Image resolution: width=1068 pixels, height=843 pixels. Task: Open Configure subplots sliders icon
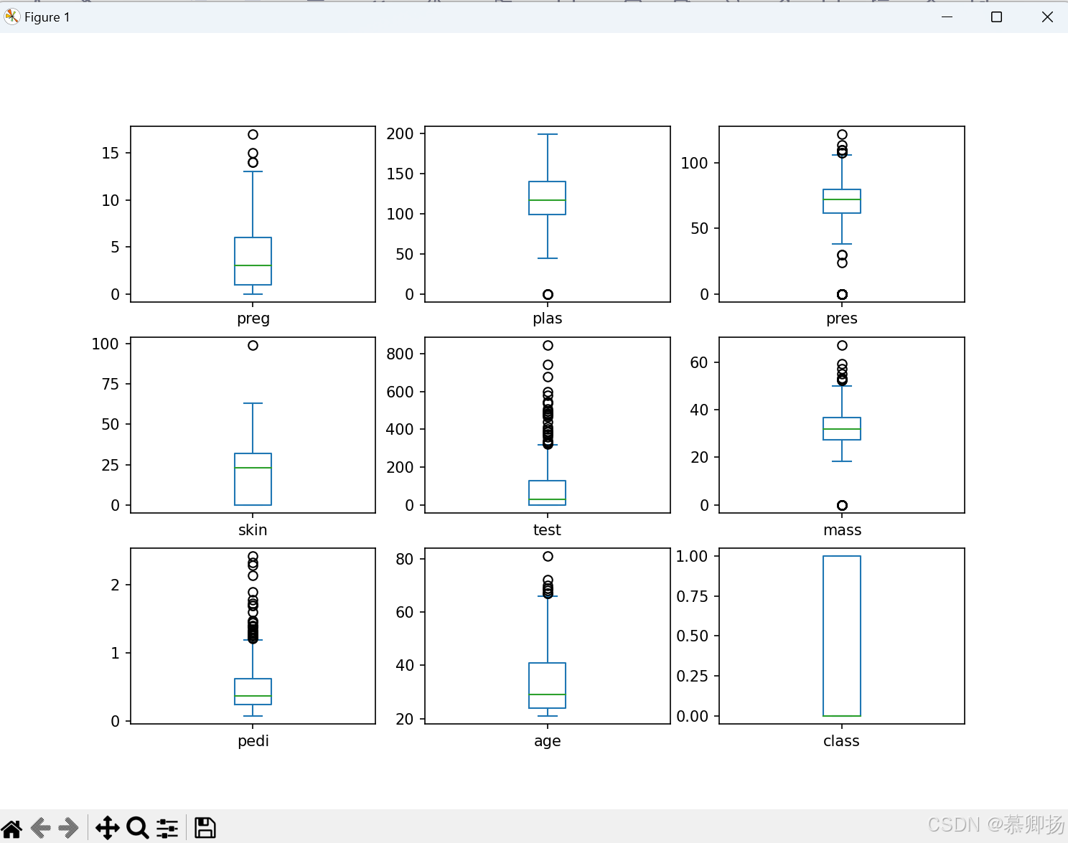point(167,828)
